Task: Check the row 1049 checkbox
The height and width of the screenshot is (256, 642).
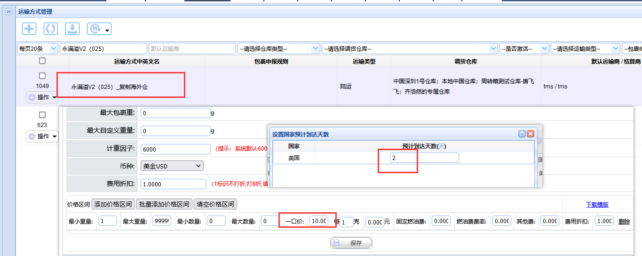Action: 42,76
